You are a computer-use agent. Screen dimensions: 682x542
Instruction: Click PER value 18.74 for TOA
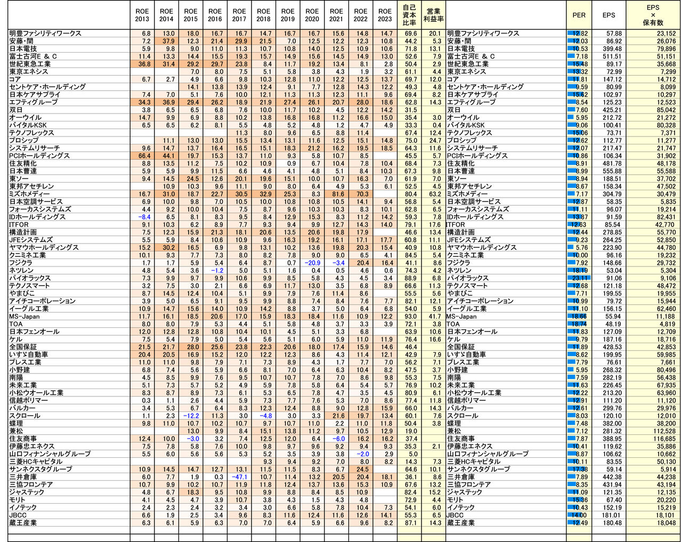point(579,324)
